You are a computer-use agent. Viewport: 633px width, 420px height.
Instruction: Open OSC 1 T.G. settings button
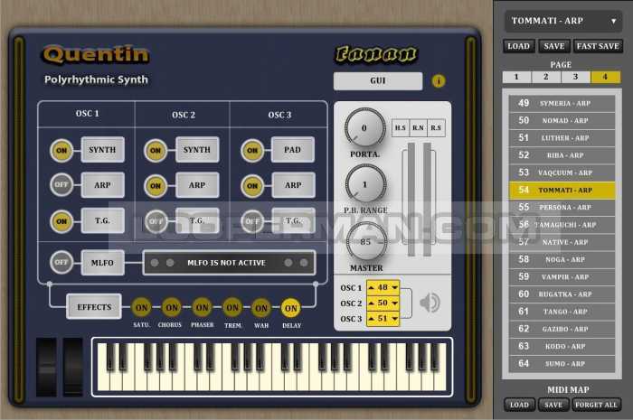(102, 221)
